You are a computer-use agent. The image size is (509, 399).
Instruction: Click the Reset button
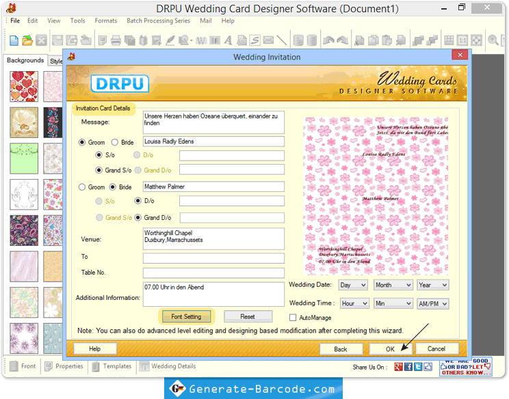point(248,316)
